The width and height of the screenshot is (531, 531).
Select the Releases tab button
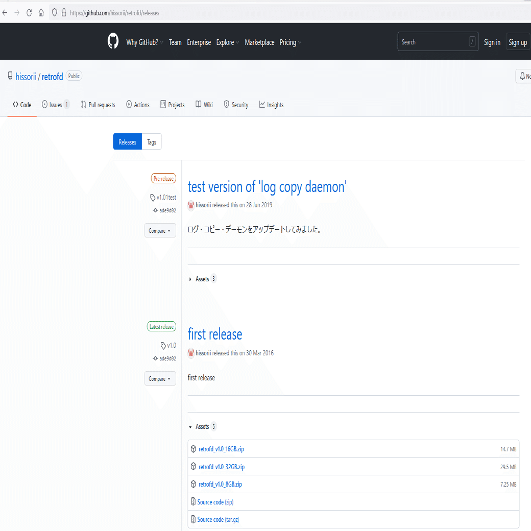pos(127,141)
